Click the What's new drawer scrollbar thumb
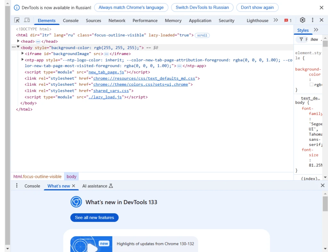Image resolution: width=328 pixels, height=252 pixels. tap(325, 204)
